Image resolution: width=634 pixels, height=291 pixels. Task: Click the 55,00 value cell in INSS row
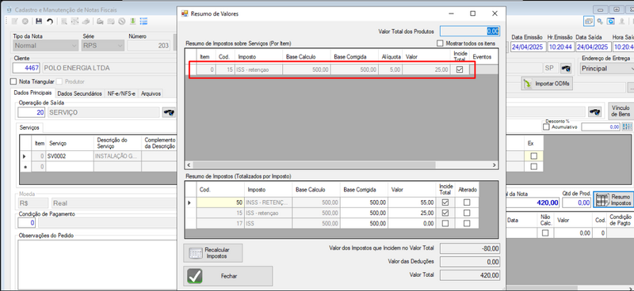pyautogui.click(x=412, y=202)
